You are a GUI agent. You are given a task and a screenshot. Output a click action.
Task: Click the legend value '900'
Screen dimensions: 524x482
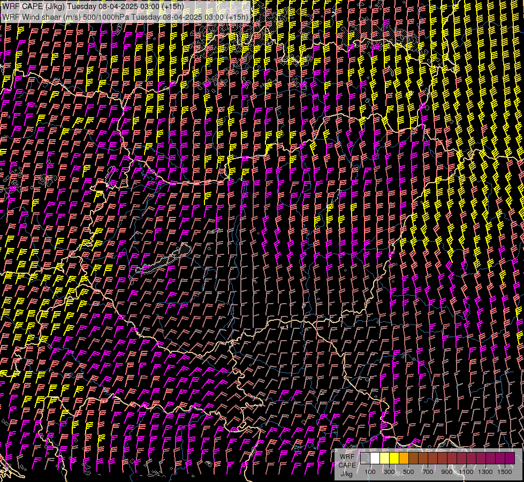(447, 472)
